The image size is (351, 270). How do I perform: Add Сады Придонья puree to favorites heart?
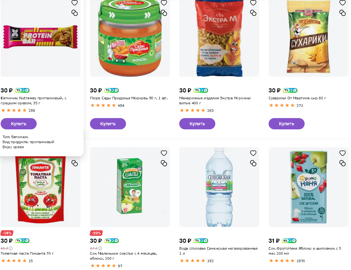[x=164, y=3]
